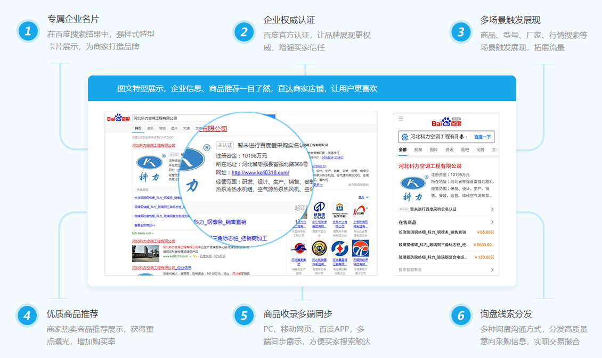Click the large 未认证 badge in magnifier
The image size is (602, 358).
225,145
